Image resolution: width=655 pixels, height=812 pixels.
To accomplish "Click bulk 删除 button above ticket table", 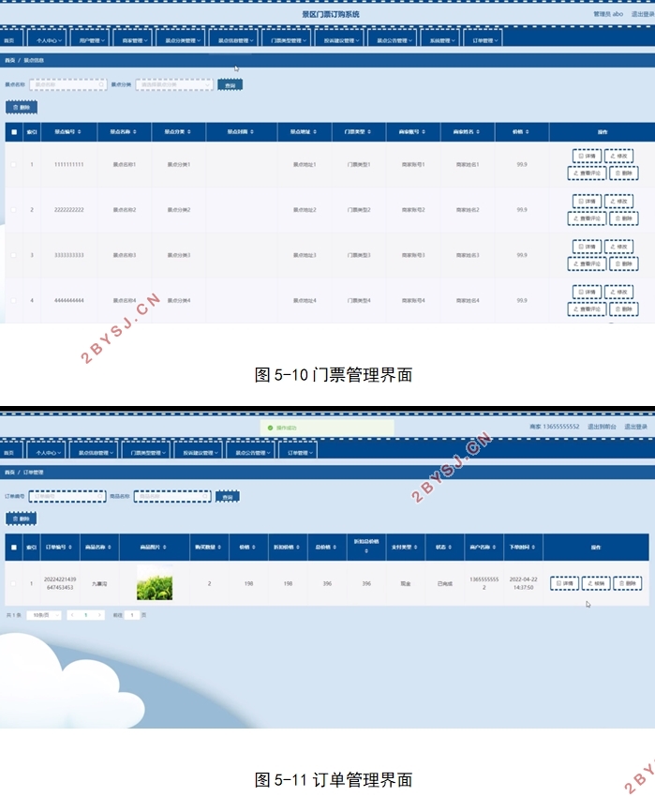I will pyautogui.click(x=22, y=107).
